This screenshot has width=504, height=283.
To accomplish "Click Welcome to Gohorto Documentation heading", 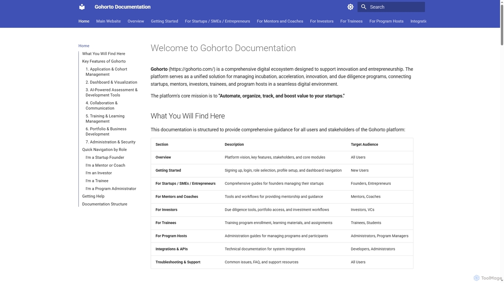I will pyautogui.click(x=223, y=48).
